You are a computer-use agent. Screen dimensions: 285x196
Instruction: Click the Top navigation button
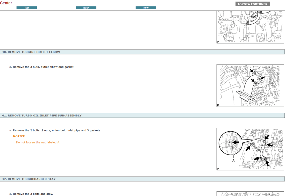(x=26, y=8)
